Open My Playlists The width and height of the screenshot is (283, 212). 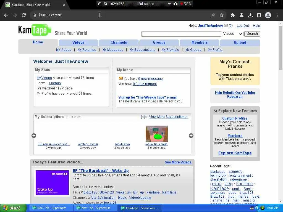pos(170,50)
